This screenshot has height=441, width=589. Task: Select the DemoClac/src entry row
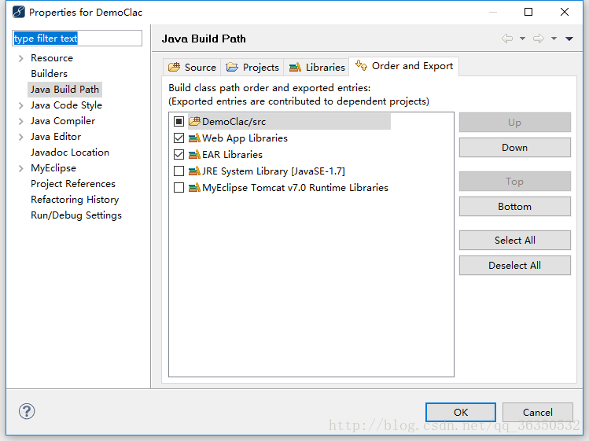click(289, 121)
